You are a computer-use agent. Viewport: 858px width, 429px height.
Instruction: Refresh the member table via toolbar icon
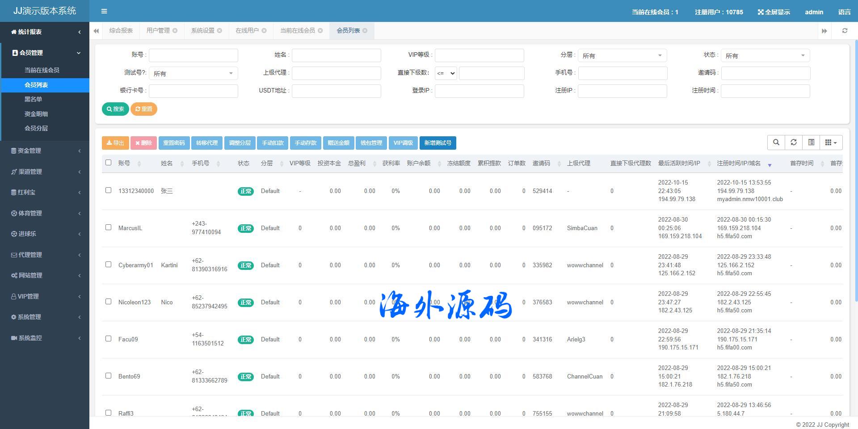coord(794,143)
